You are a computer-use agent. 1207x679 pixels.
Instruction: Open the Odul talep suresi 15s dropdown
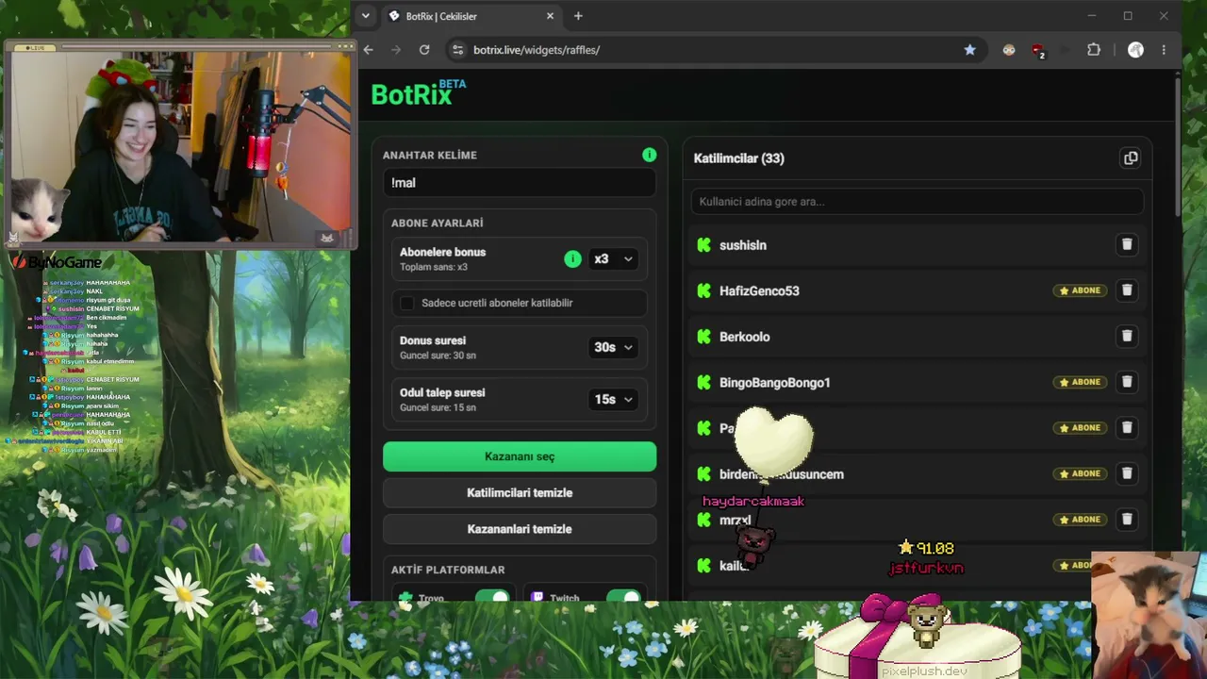[x=612, y=399]
